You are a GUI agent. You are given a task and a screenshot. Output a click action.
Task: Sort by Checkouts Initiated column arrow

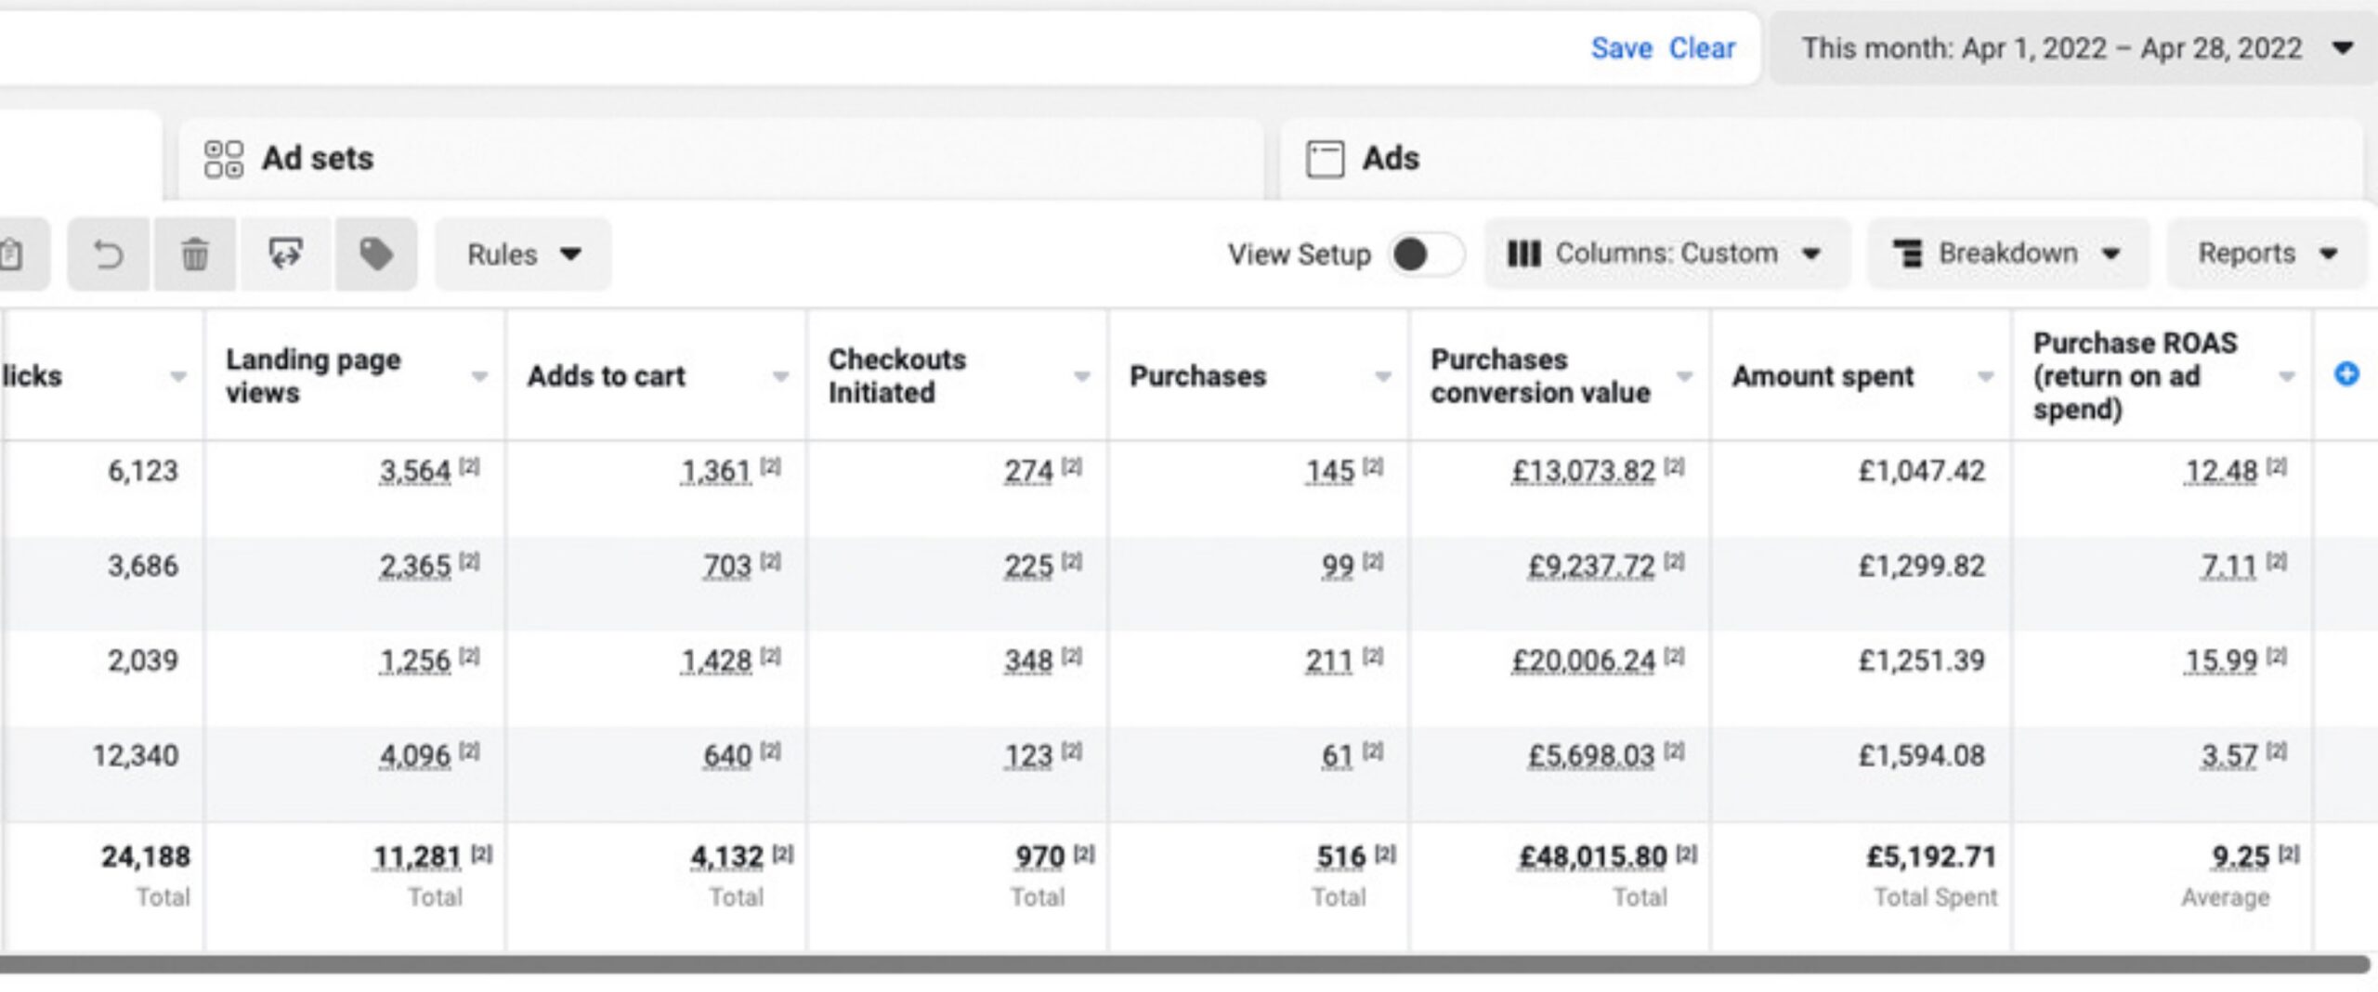pos(1081,376)
